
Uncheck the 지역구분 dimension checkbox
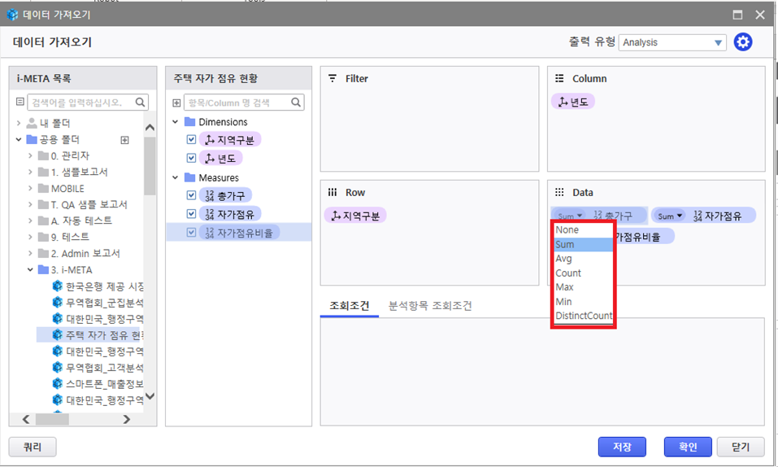pyautogui.click(x=191, y=139)
